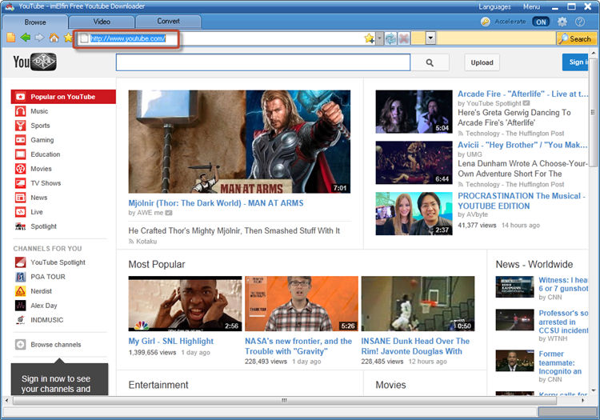Image resolution: width=600 pixels, height=420 pixels.
Task: Click the horizontal scrollbar thumb
Action: click(284, 401)
